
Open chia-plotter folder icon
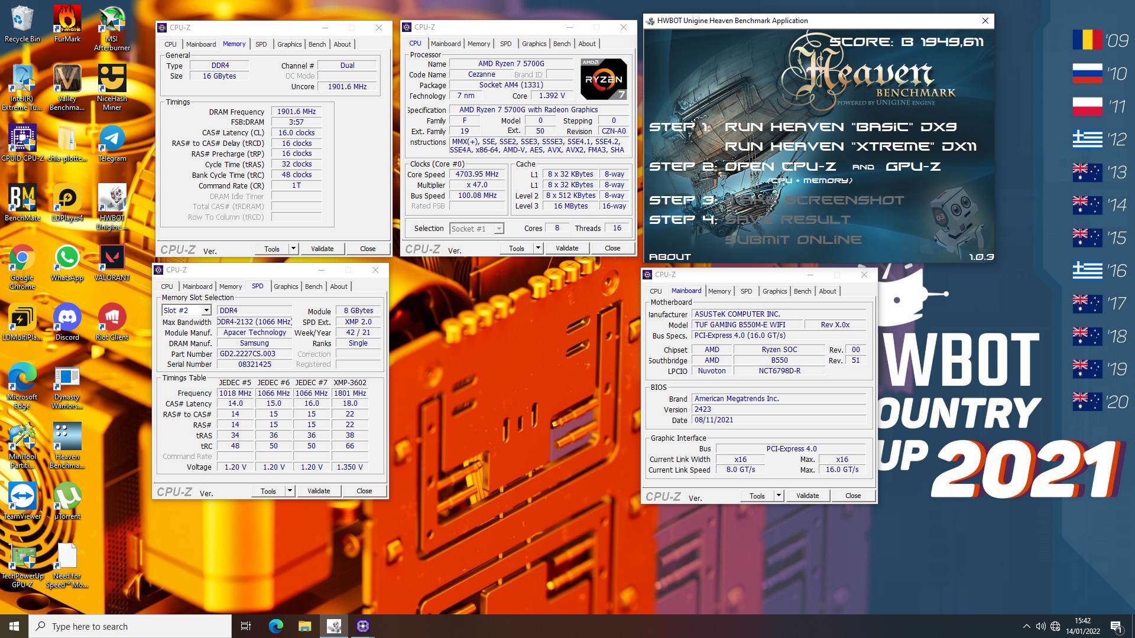click(x=67, y=143)
